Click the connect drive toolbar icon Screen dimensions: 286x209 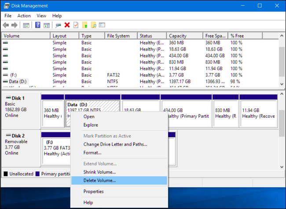coord(58,25)
